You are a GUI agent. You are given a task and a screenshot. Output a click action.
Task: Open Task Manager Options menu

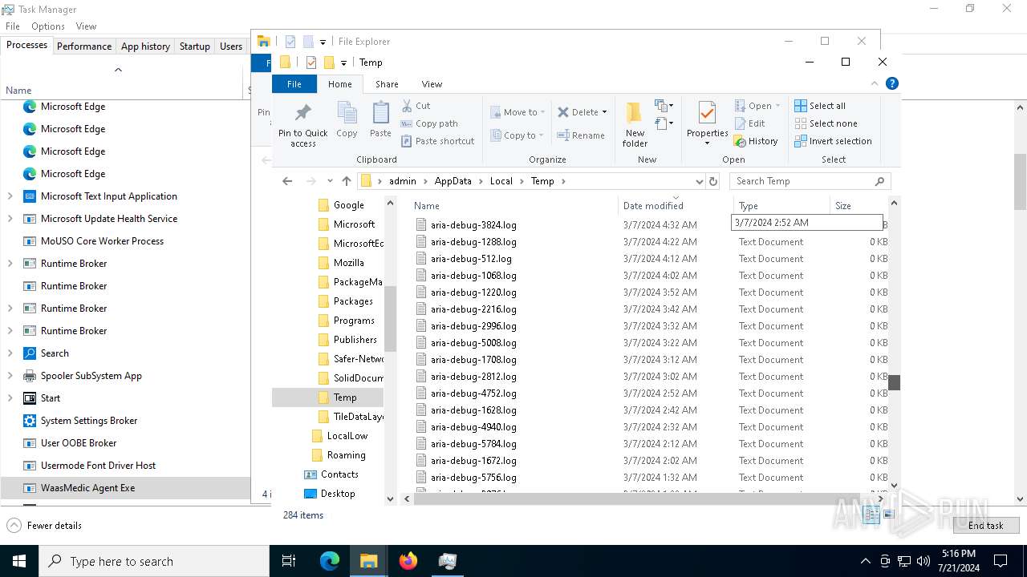48,26
